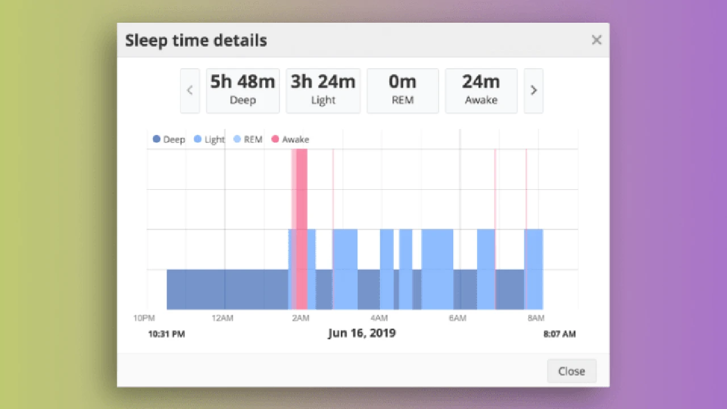Select the 5h 48m Deep sleep card
This screenshot has height=409, width=727.
pos(243,91)
